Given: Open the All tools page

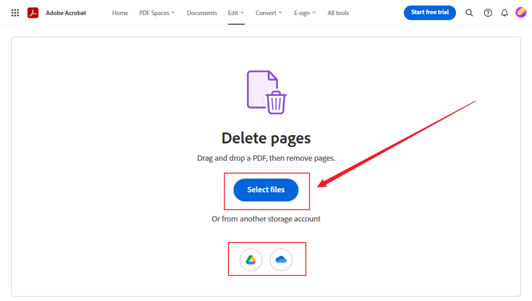Looking at the screenshot, I should click(x=338, y=12).
